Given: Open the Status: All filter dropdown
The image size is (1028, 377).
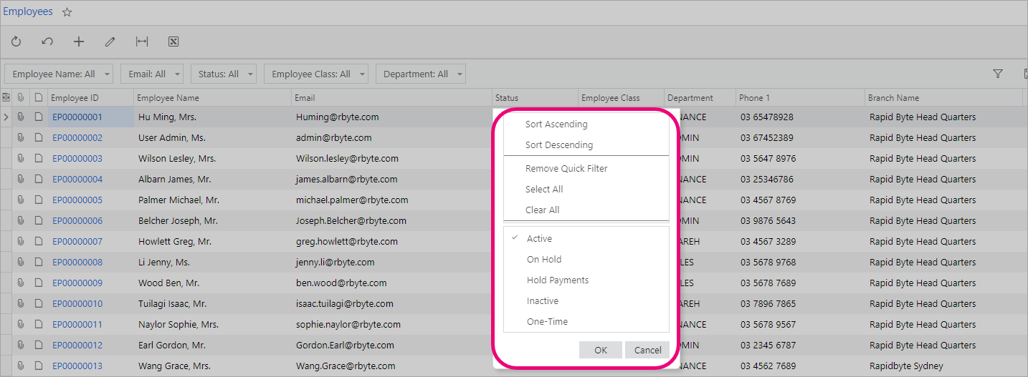Looking at the screenshot, I should [x=223, y=74].
